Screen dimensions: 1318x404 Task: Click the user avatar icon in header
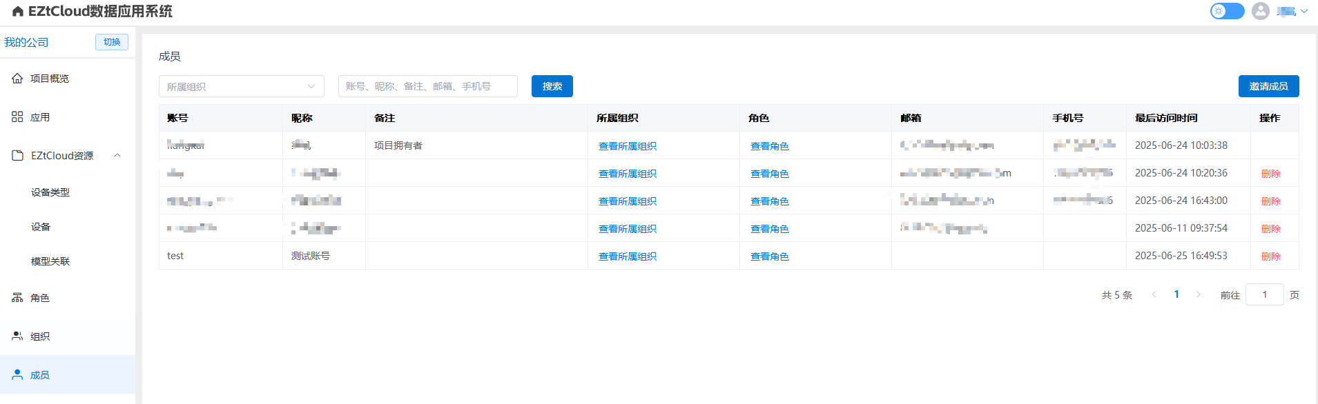tap(1260, 11)
